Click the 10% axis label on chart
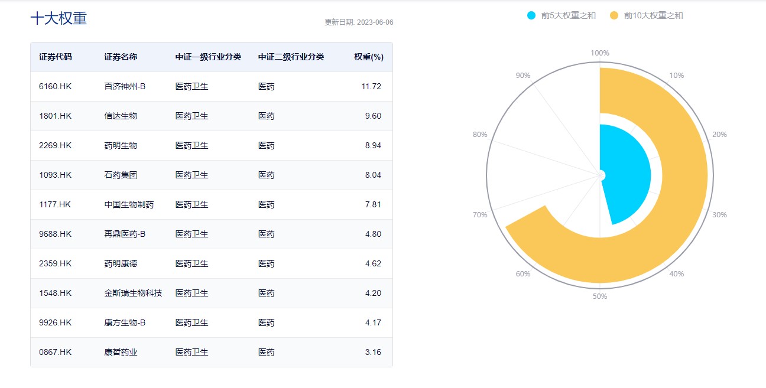Image resolution: width=766 pixels, height=388 pixels. click(x=677, y=76)
